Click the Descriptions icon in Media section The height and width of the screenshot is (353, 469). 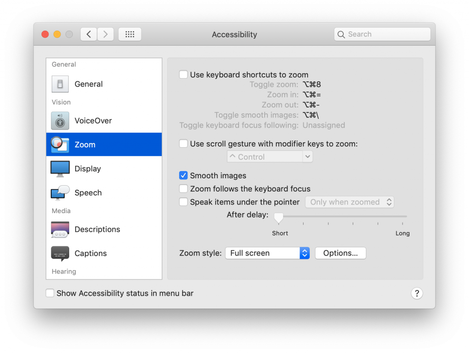pos(60,230)
